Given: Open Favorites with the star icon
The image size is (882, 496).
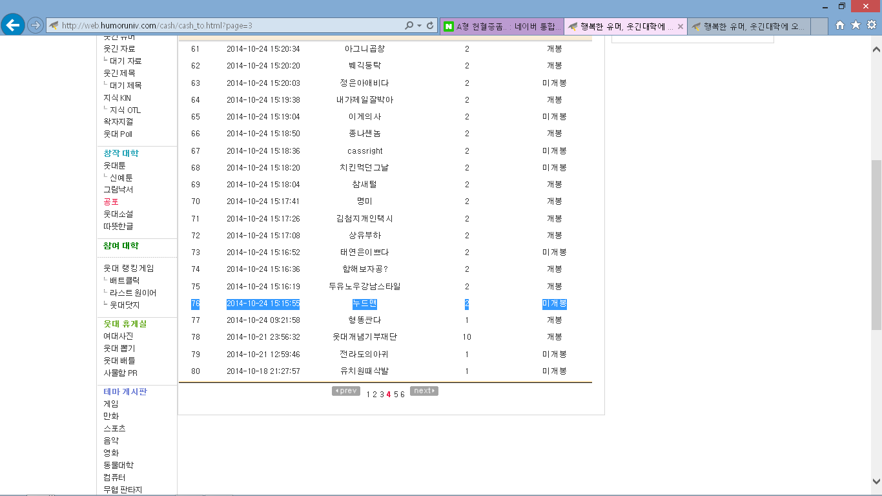Looking at the screenshot, I should point(856,25).
